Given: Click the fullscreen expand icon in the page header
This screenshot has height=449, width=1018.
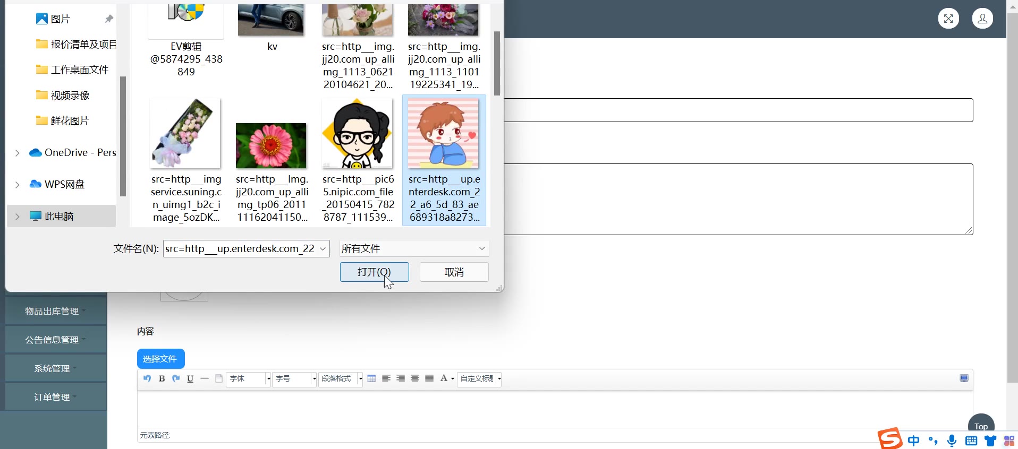Looking at the screenshot, I should (948, 19).
